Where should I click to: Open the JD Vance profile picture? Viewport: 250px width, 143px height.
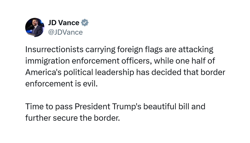(35, 27)
